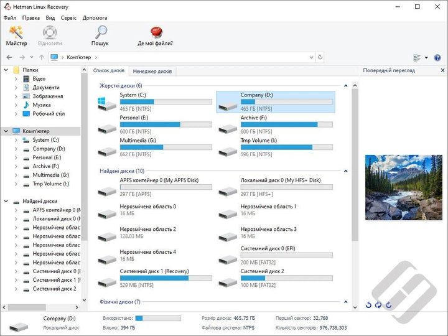Open the view options dropdown arrow

[x=426, y=58]
